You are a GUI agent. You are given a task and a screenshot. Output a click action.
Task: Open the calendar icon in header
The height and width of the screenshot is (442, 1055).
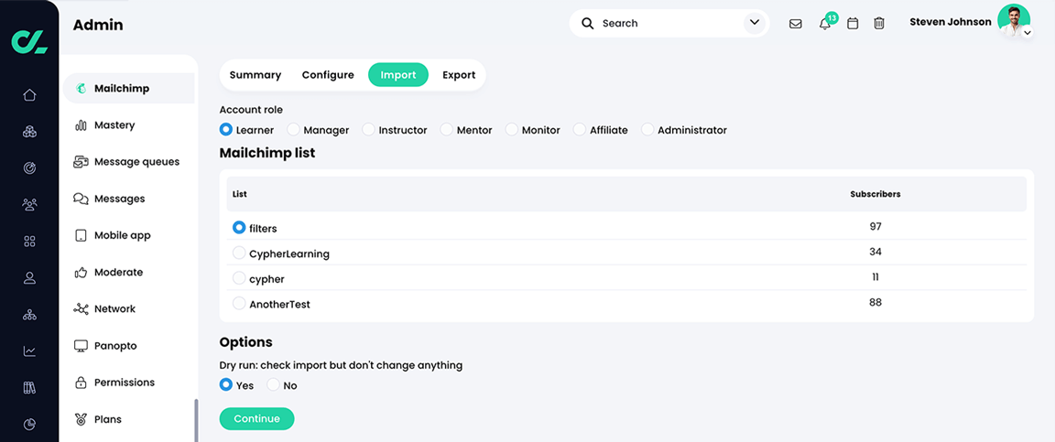(853, 24)
